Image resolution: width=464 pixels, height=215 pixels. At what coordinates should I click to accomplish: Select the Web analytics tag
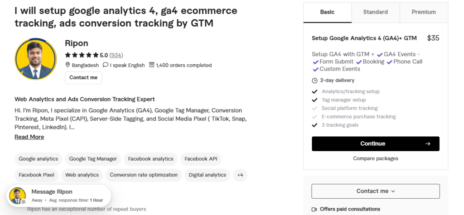(82, 175)
